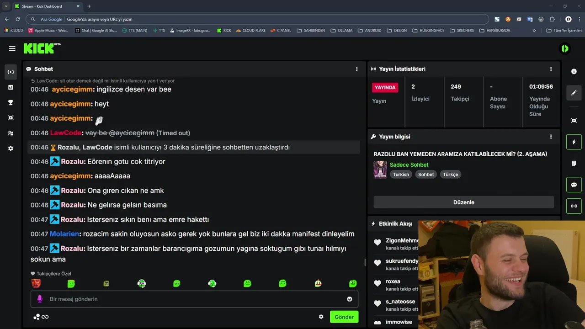Select the red bearded face emote

36,284
